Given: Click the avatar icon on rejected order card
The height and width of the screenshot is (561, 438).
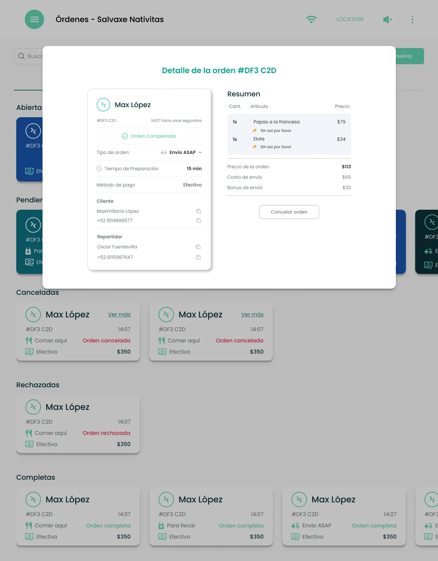Looking at the screenshot, I should point(33,407).
